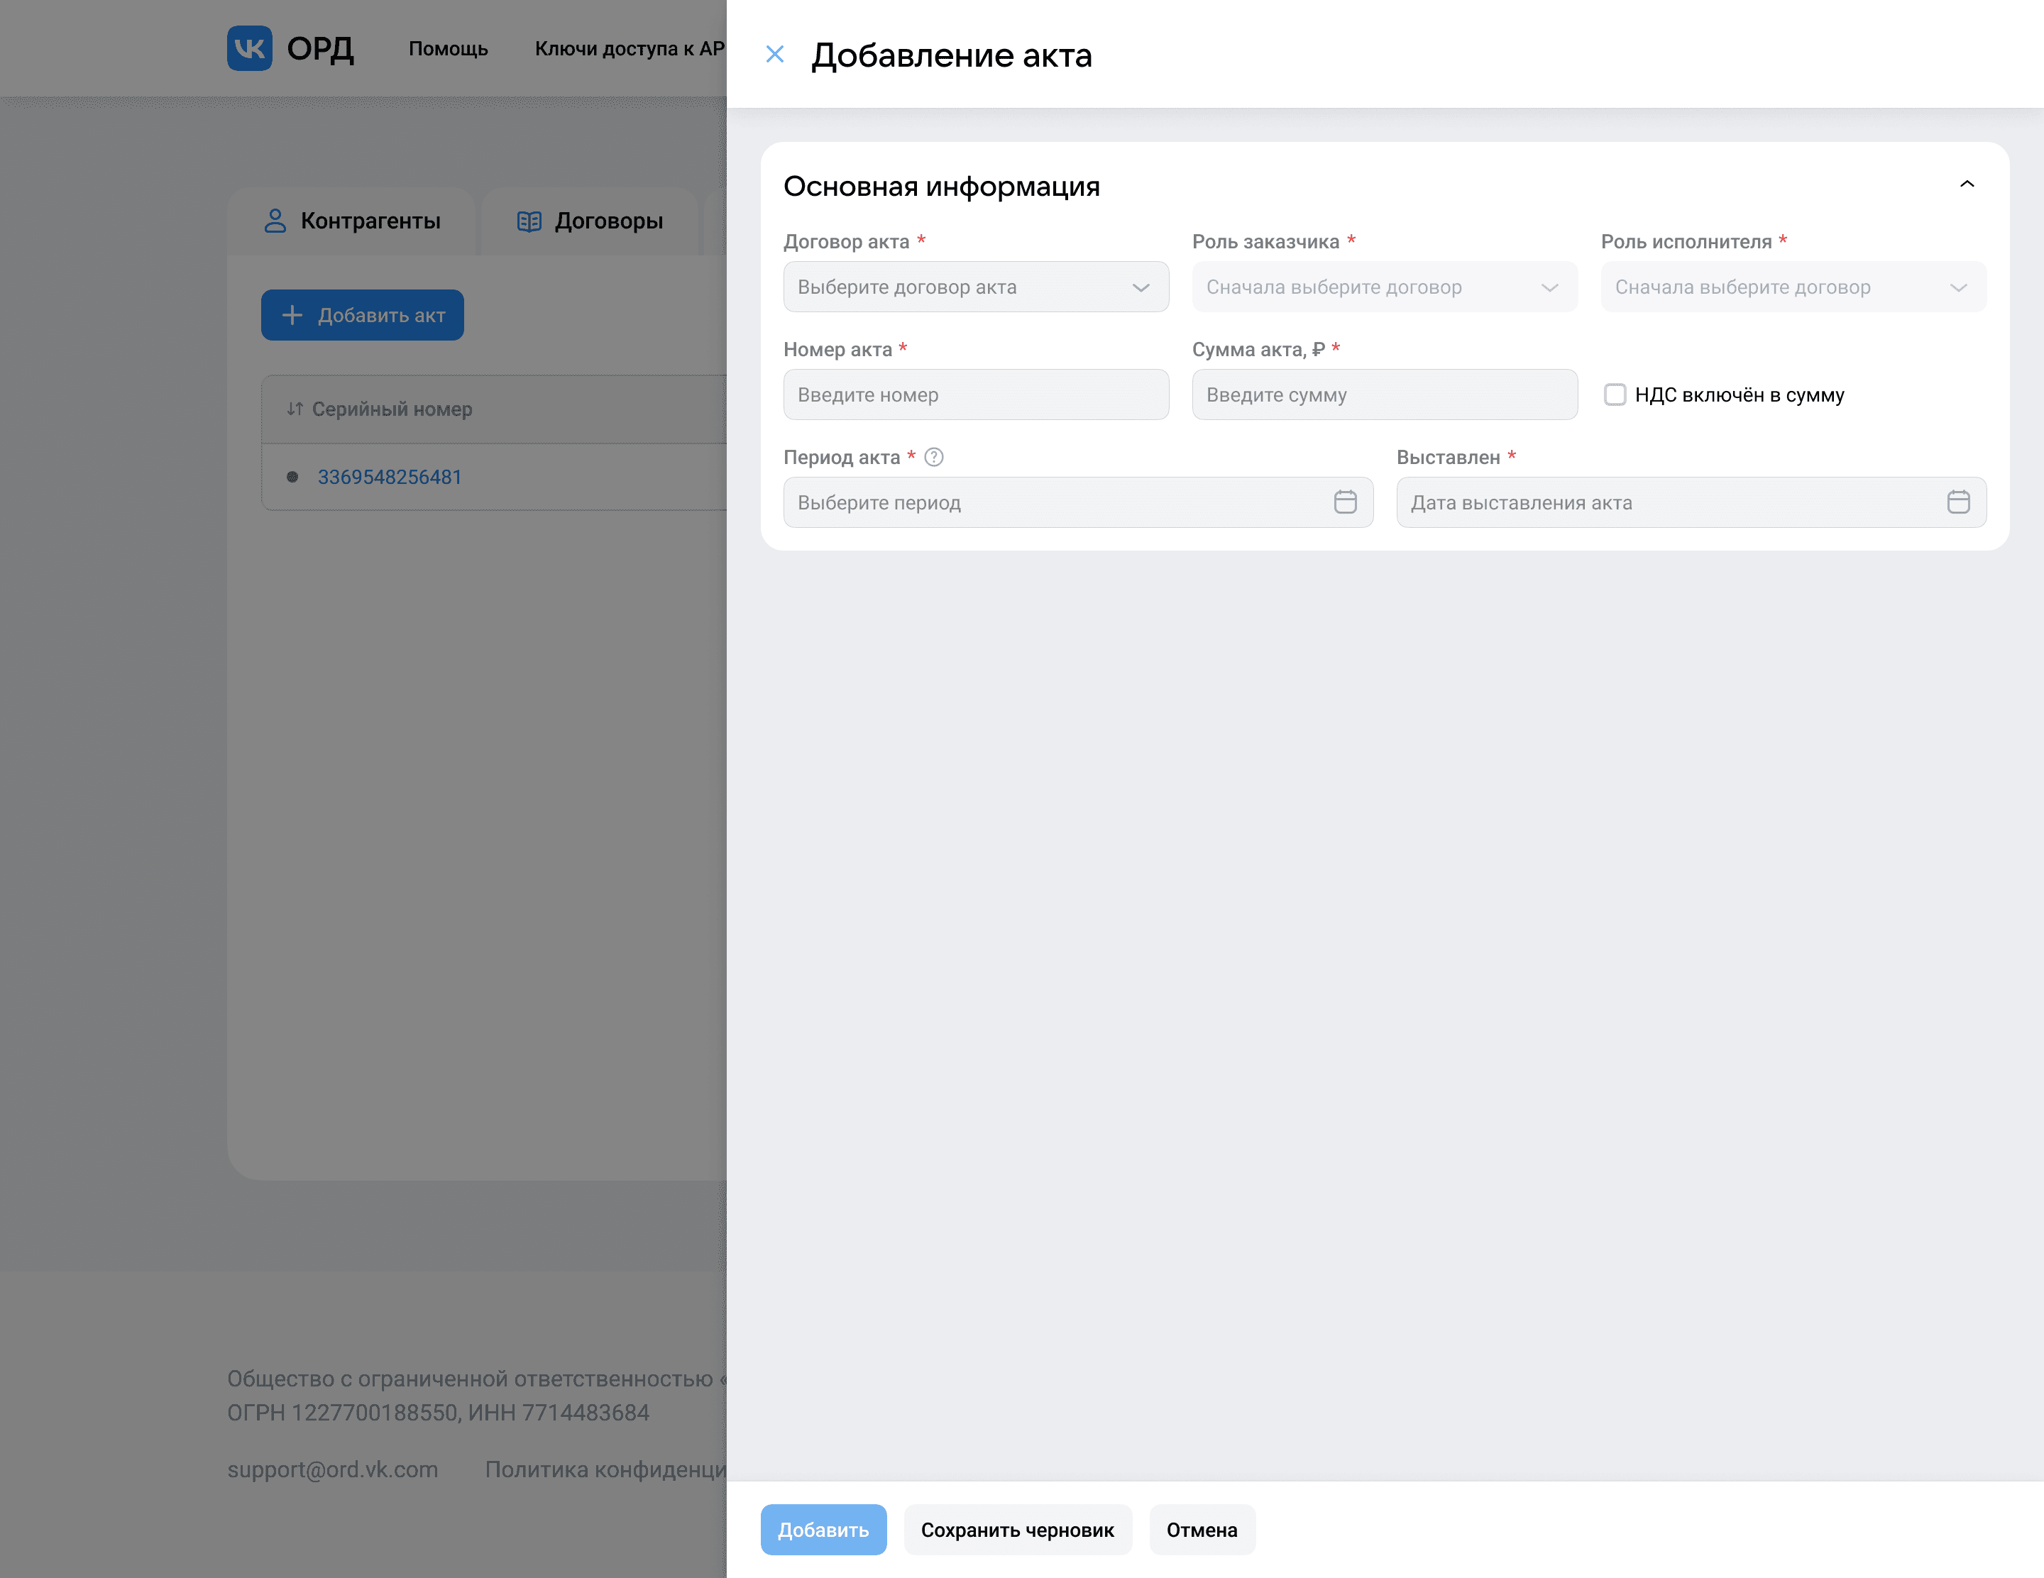Click help question icon near Период акта

pos(933,458)
